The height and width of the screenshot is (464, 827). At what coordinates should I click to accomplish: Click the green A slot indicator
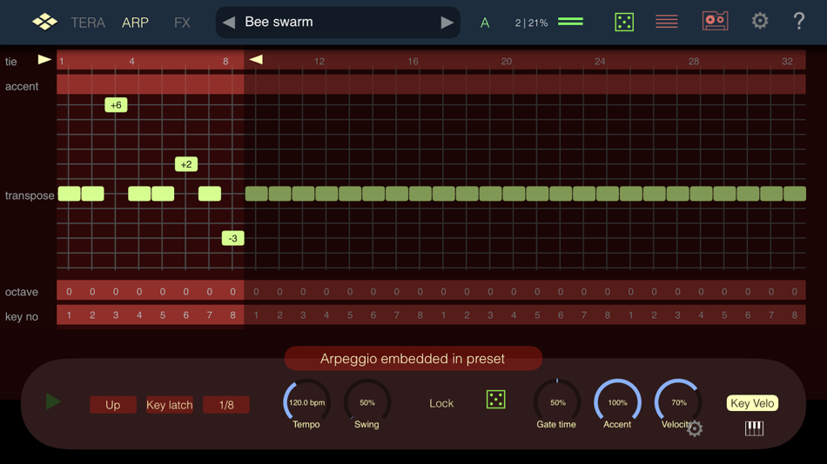(x=485, y=23)
